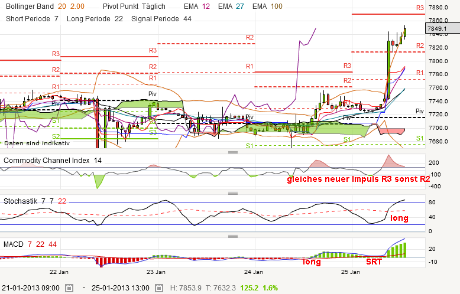The image size is (460, 294).
Task: Click the Commodity Channel Index 14 title
Action: 53,161
